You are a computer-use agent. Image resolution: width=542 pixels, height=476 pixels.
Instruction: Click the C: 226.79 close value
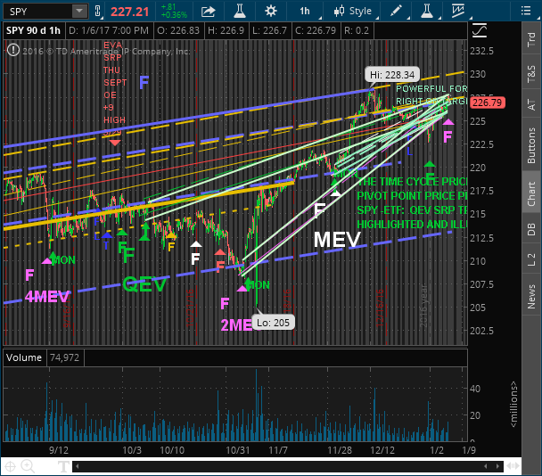(316, 30)
